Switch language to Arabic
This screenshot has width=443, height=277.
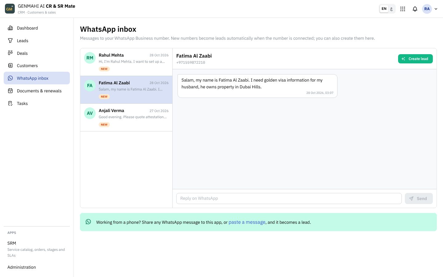(x=391, y=9)
